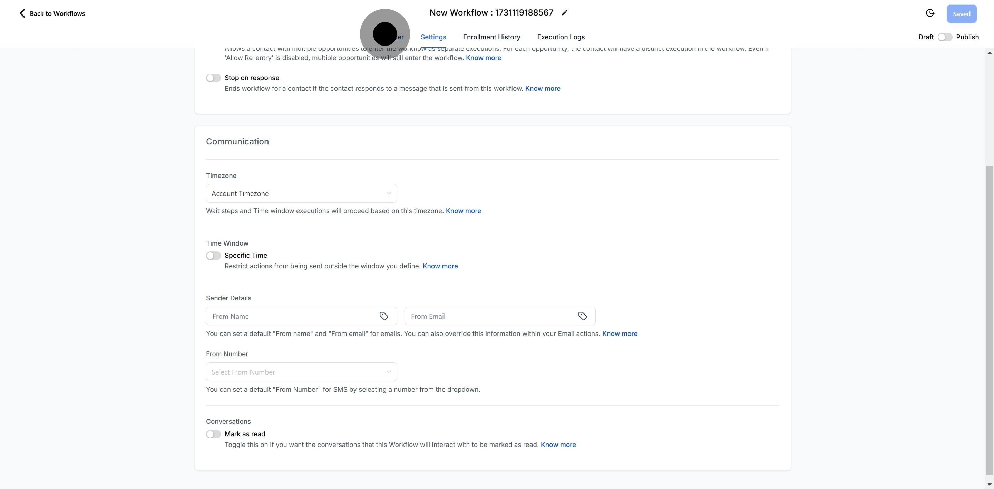
Task: Click the Back to Workflows arrow icon
Action: pos(22,13)
